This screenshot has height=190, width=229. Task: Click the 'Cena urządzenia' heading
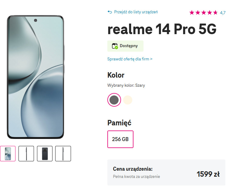(133, 169)
